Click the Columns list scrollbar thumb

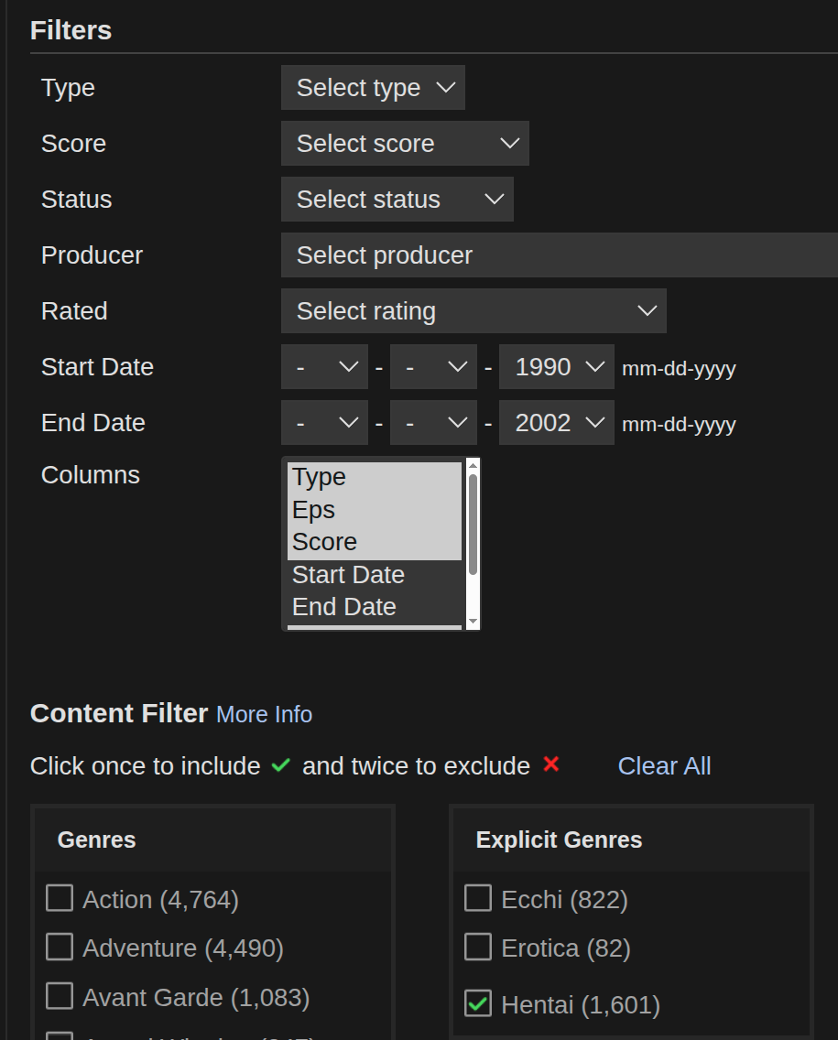pyautogui.click(x=473, y=525)
